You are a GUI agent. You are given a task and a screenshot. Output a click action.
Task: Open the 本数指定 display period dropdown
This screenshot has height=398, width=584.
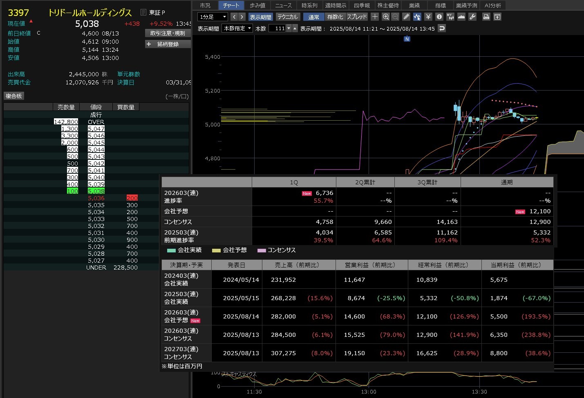point(237,28)
